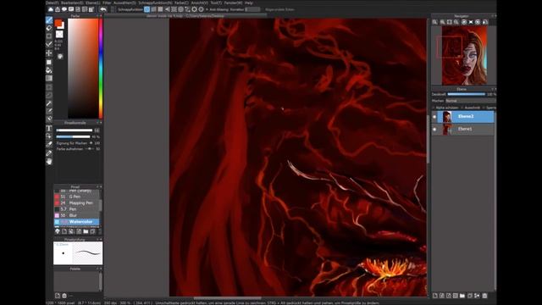The image size is (542, 305).
Task: Add color to Palette panel
Action: pyautogui.click(x=58, y=296)
